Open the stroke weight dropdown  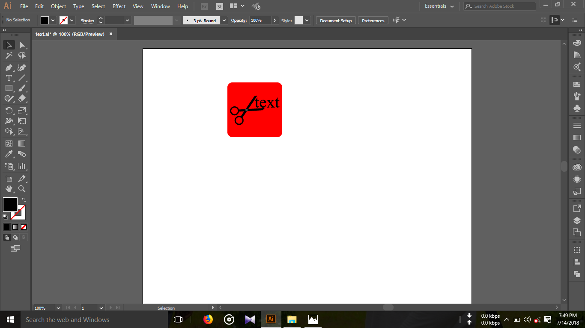click(127, 20)
